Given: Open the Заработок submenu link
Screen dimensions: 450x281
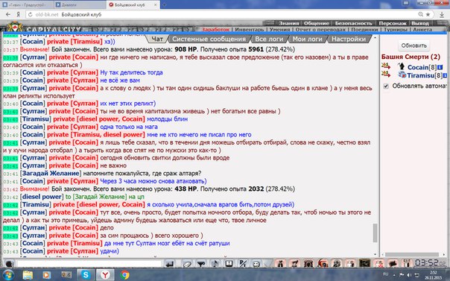Looking at the screenshot, I should (215, 29).
